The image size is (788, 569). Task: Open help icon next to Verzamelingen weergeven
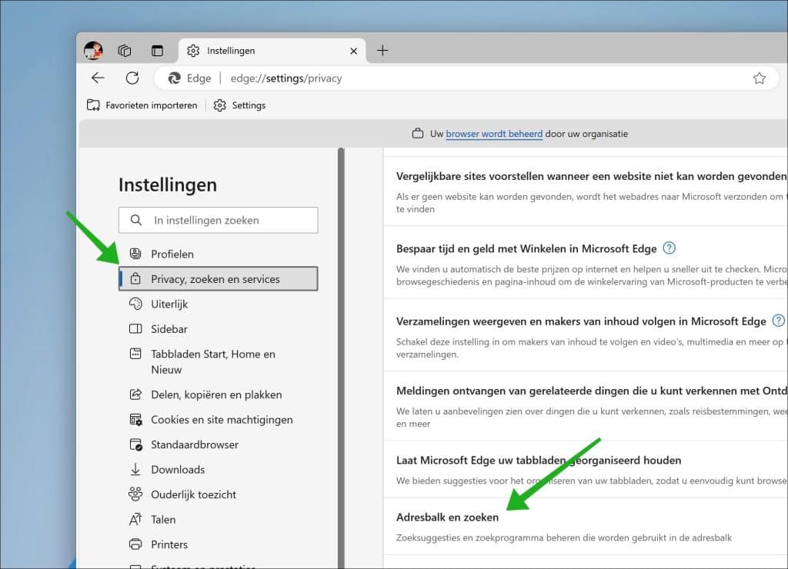click(x=778, y=321)
